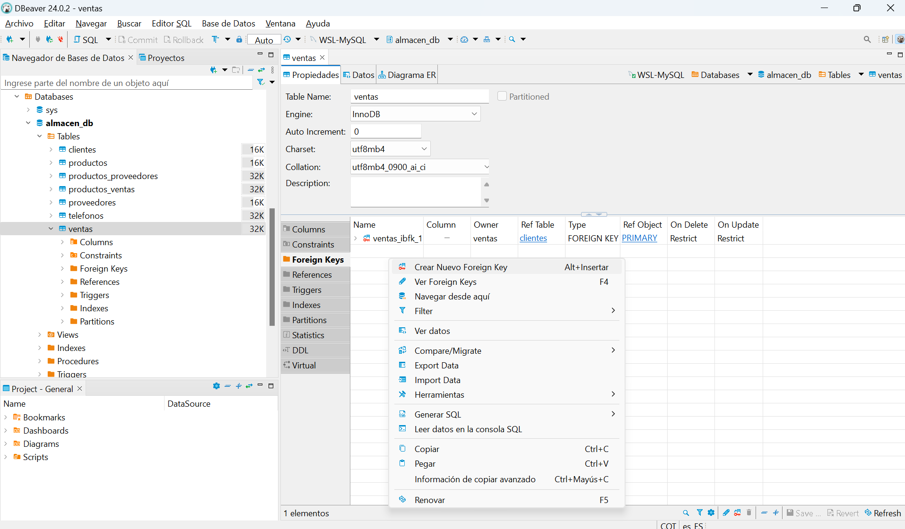Click the transaction log clock icon
Image resolution: width=905 pixels, height=529 pixels.
(x=287, y=40)
